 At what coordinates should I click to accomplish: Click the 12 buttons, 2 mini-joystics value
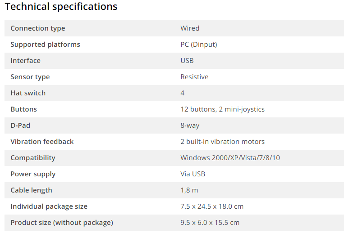222,109
